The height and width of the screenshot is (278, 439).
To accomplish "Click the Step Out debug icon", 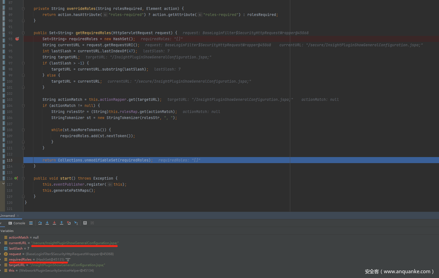I will (x=61, y=223).
